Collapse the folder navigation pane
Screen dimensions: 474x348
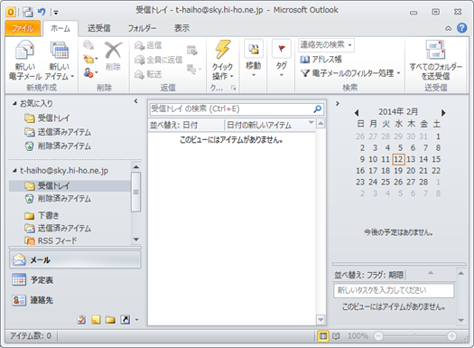(135, 101)
